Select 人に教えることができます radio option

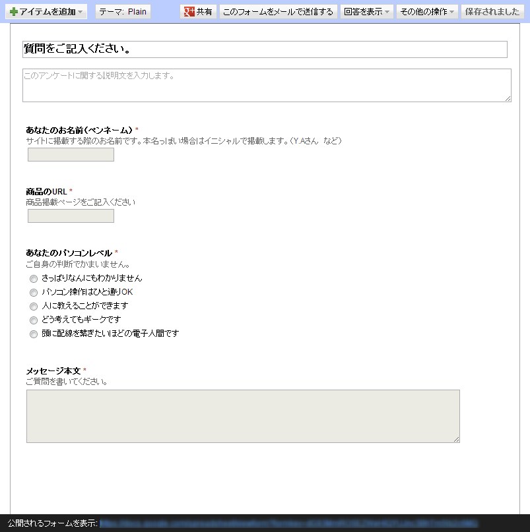[33, 307]
